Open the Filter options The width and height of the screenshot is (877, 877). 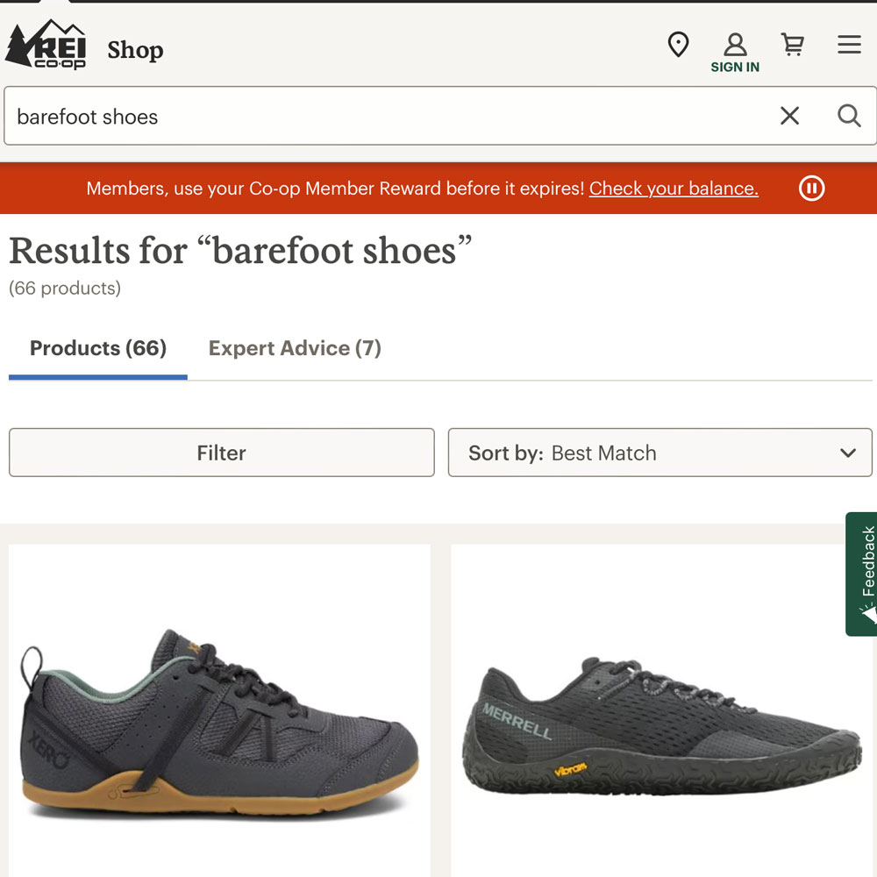221,453
